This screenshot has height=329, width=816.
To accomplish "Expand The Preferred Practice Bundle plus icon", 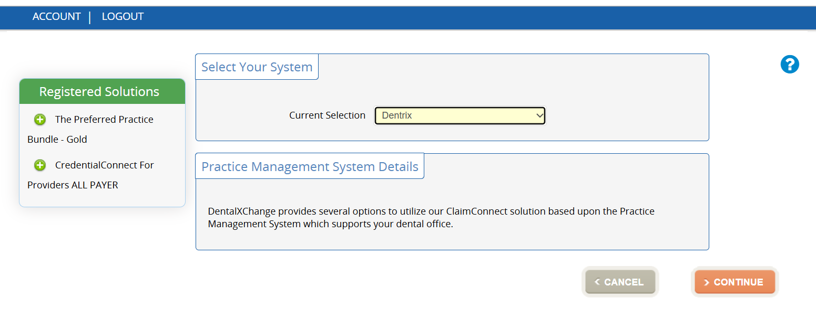I will point(40,120).
